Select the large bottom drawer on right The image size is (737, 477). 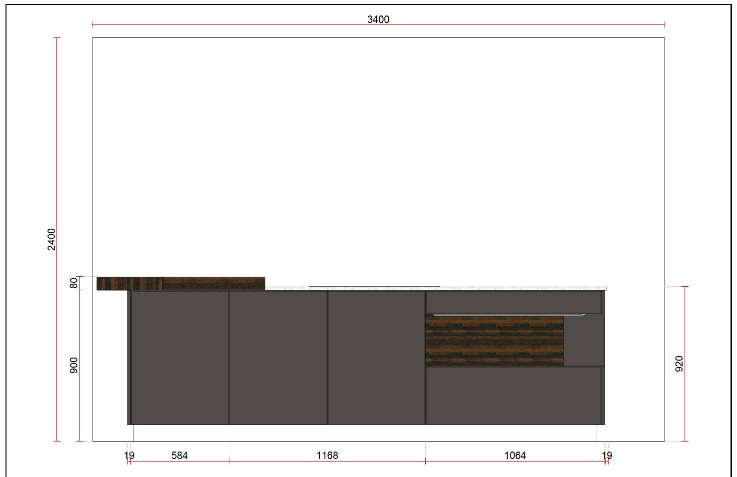coord(514,395)
